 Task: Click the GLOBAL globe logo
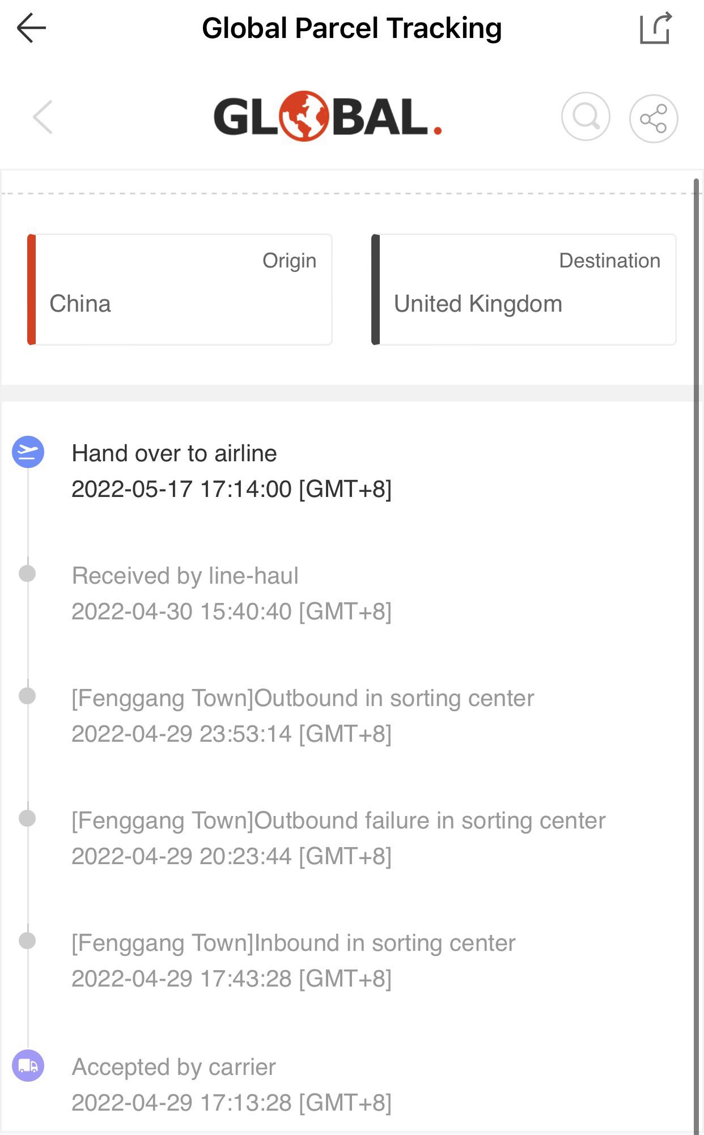coord(327,117)
